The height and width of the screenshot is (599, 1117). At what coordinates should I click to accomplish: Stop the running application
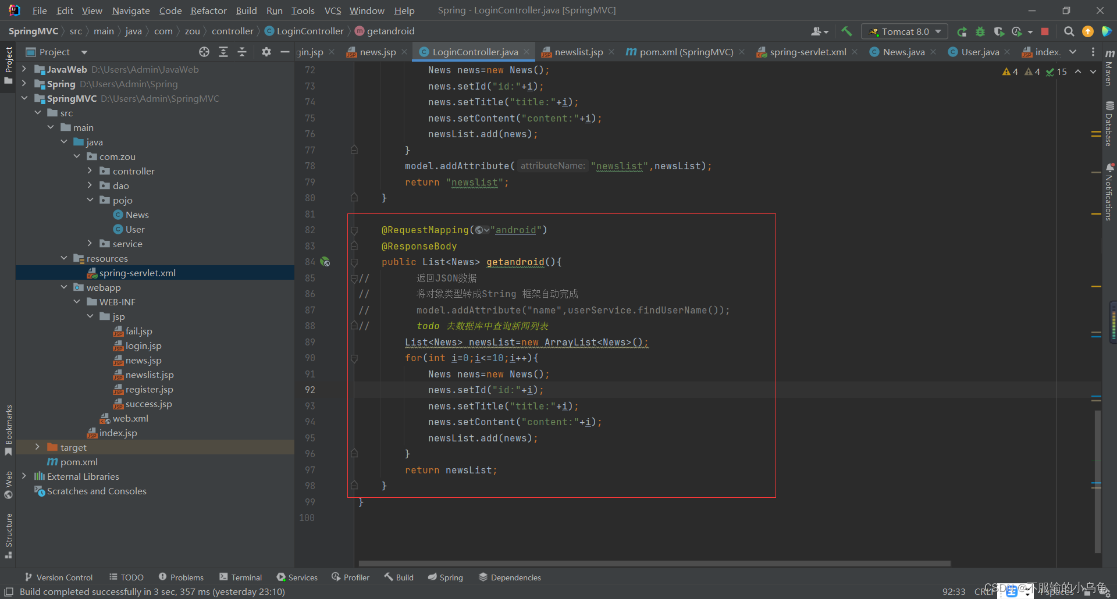[x=1045, y=31]
